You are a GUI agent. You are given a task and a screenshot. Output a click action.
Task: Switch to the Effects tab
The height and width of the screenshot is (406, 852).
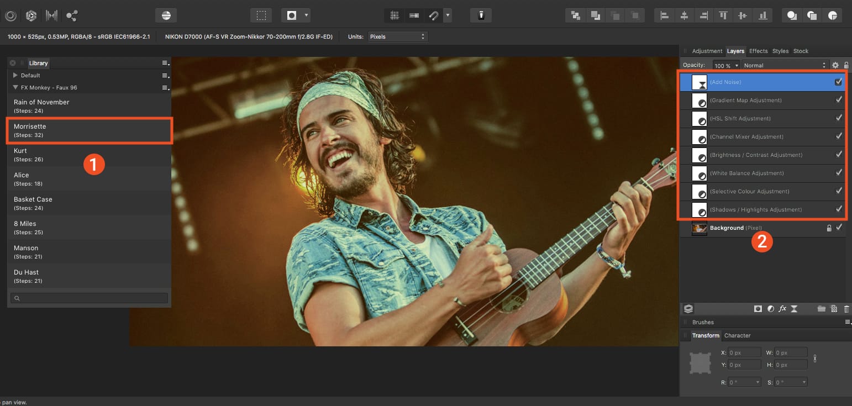point(758,51)
